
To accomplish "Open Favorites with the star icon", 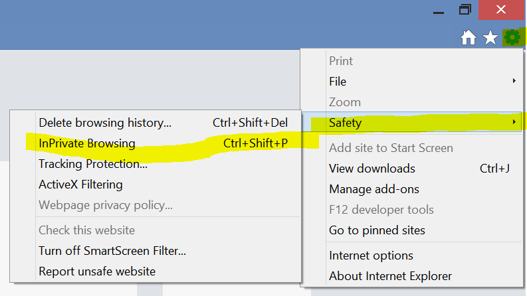I will 490,38.
